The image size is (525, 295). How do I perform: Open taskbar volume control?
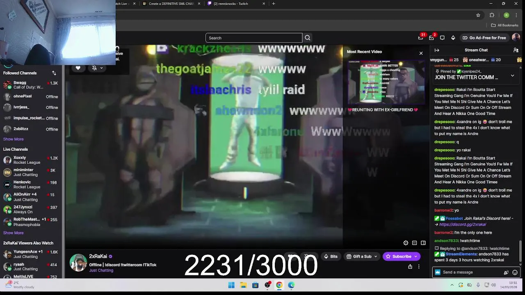[x=493, y=285]
